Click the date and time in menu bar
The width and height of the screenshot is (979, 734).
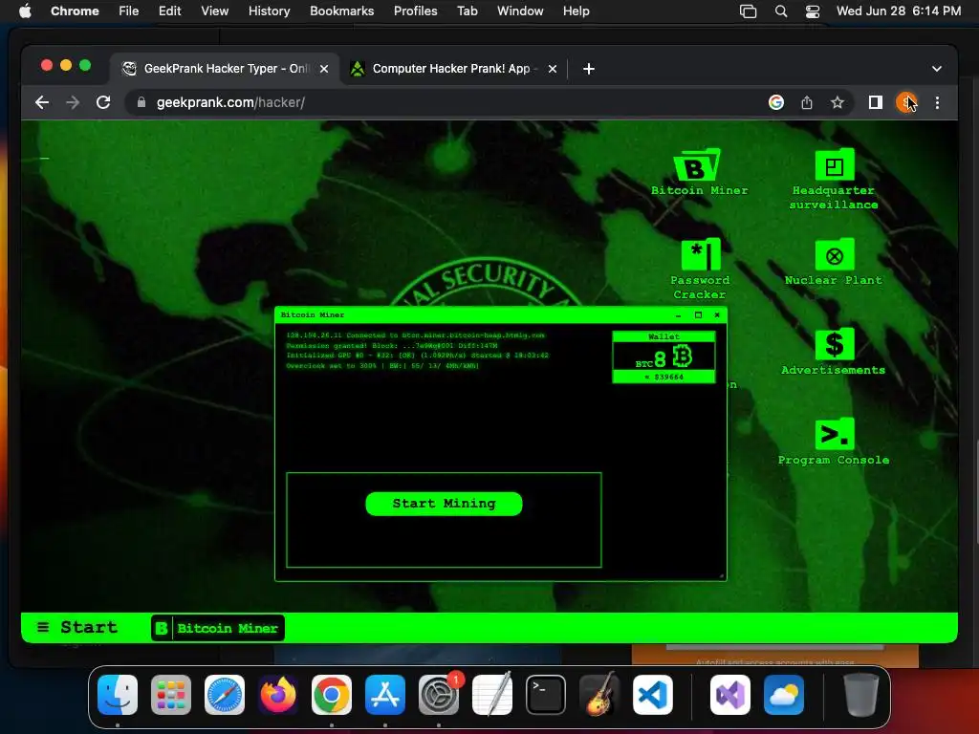tap(899, 11)
